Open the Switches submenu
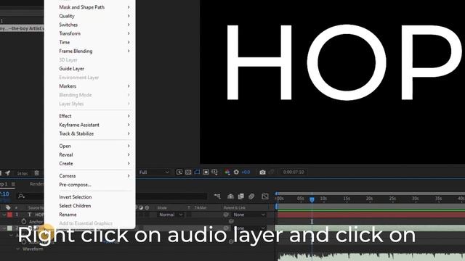 tap(90, 25)
